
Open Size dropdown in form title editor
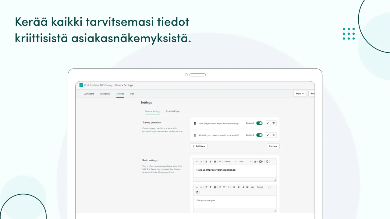[245, 162]
